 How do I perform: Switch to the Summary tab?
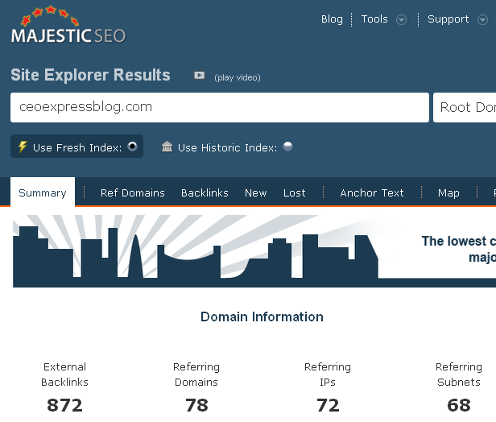[x=43, y=193]
